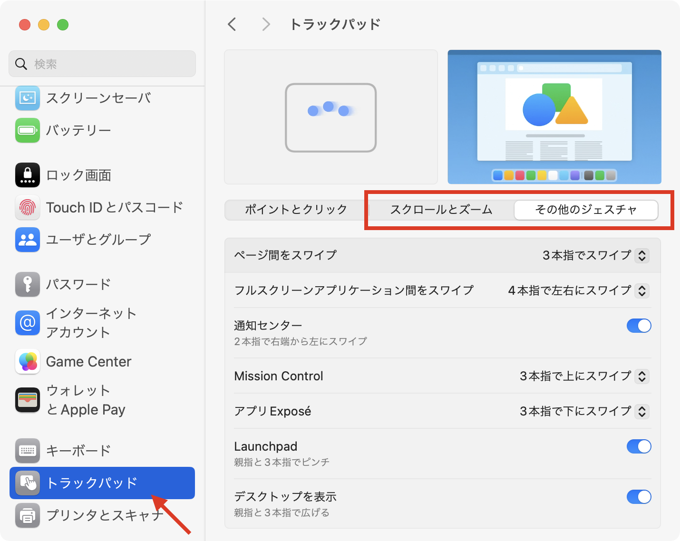The image size is (680, 541).
Task: Click the Screen Saver (スクリーンセーバ) sidebar icon
Action: (28, 98)
